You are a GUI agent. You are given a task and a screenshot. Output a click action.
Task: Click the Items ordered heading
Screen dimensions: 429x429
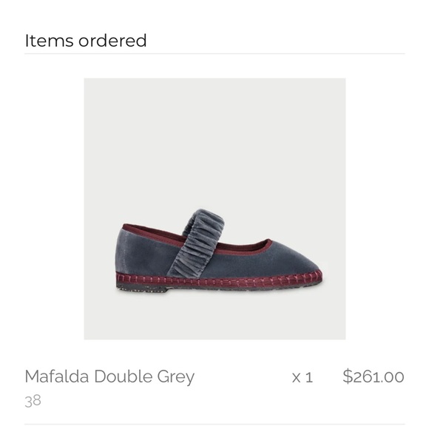point(86,41)
